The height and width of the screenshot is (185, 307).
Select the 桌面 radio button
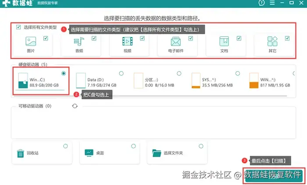click(133, 146)
